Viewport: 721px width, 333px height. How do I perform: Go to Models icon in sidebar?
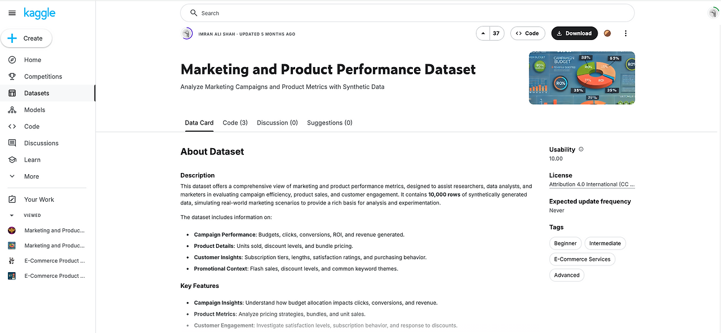point(12,110)
